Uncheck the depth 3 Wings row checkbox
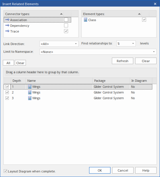 point(7,98)
